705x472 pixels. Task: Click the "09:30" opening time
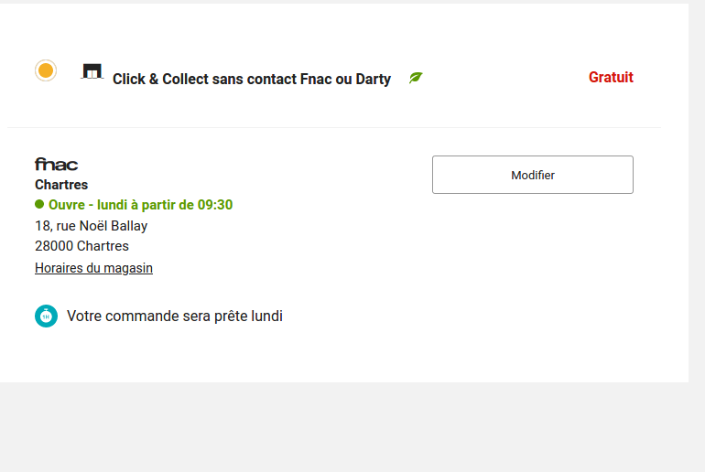coord(215,205)
